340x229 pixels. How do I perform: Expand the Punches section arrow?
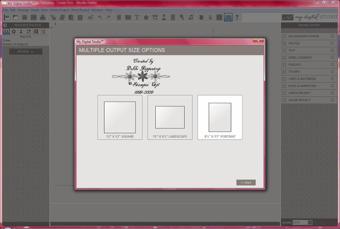(x=332, y=64)
